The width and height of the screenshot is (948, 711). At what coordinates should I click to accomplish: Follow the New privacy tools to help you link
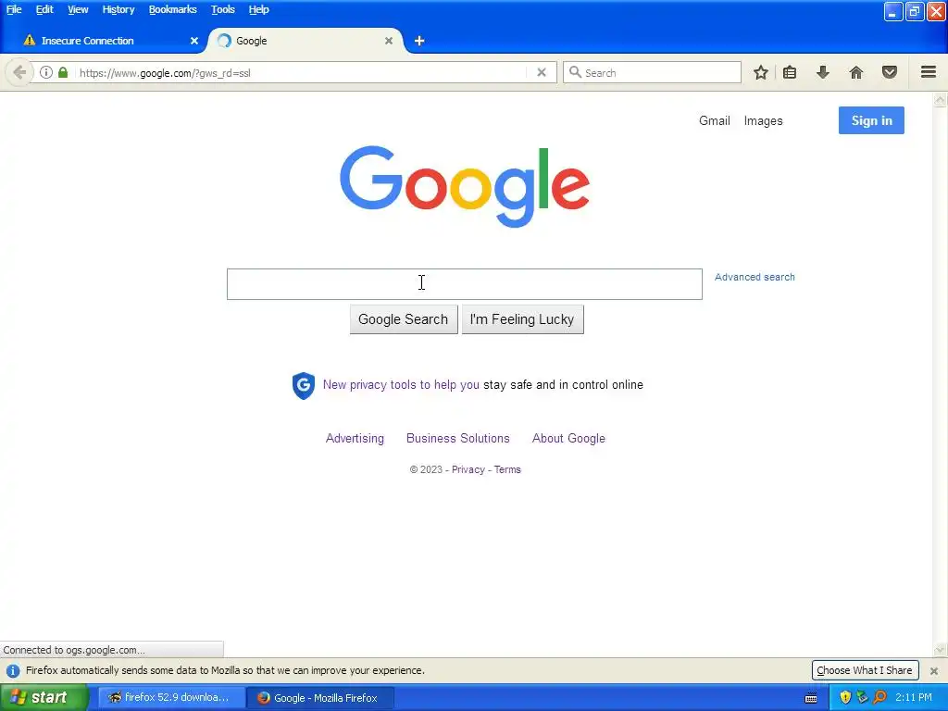(401, 384)
